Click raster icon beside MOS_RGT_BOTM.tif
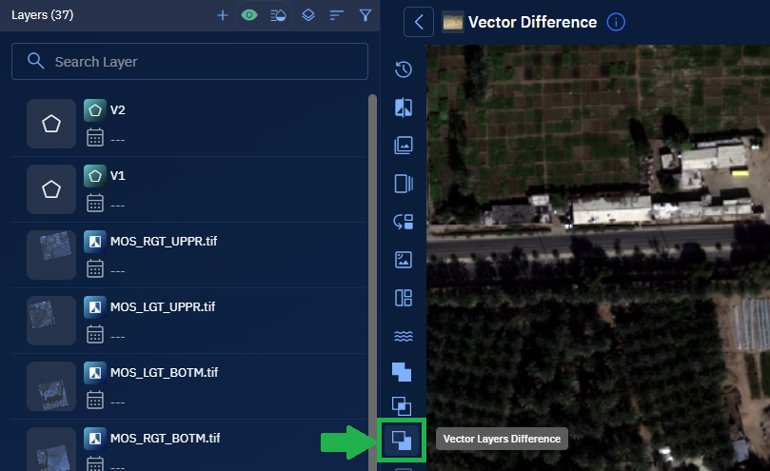The image size is (770, 471). (x=95, y=438)
